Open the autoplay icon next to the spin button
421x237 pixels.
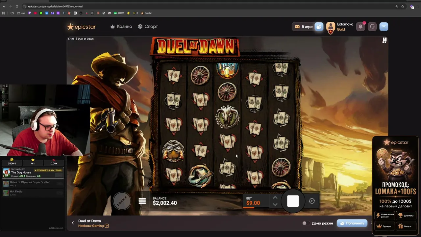312,201
